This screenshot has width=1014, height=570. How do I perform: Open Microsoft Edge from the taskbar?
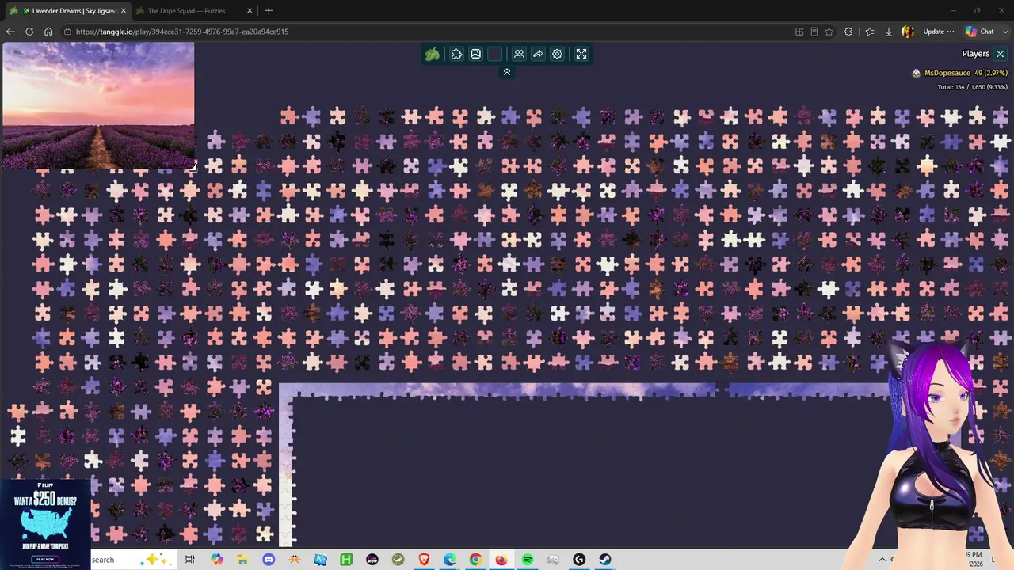(x=450, y=560)
